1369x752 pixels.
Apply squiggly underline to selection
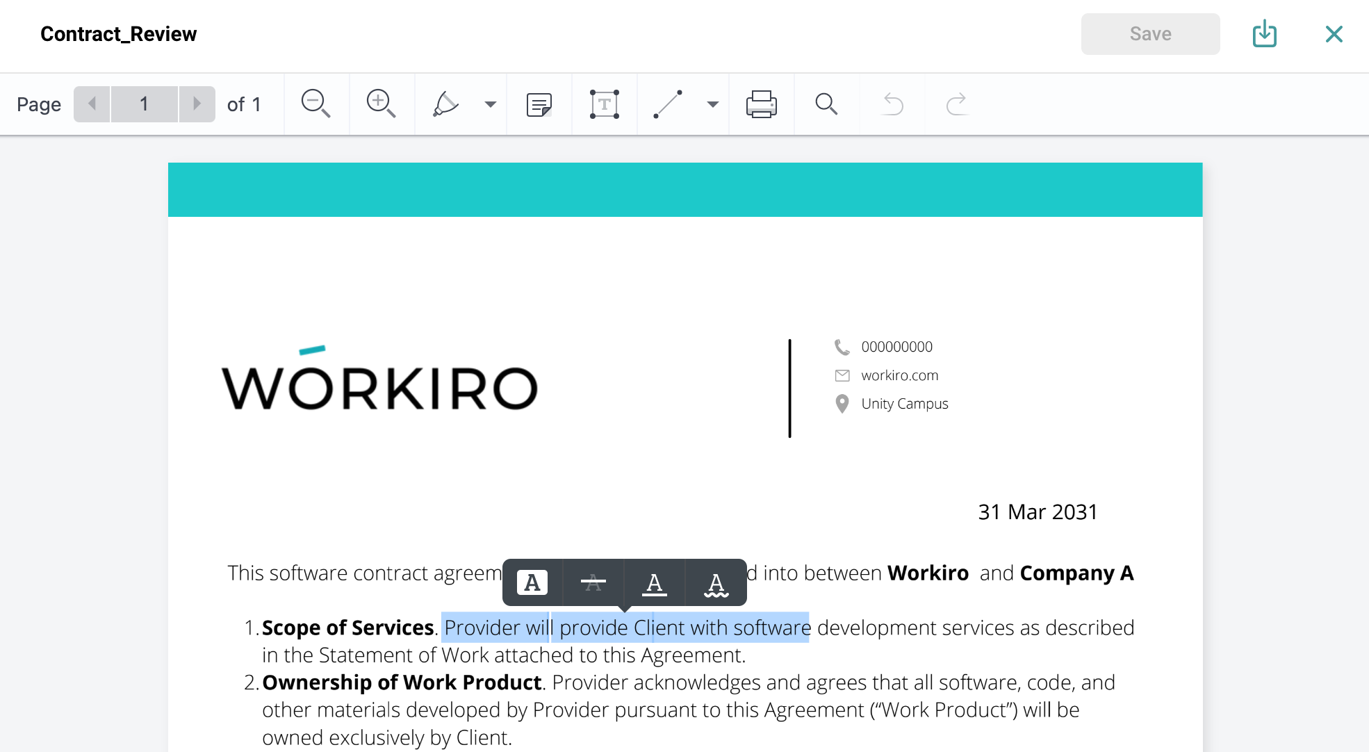[x=715, y=583]
